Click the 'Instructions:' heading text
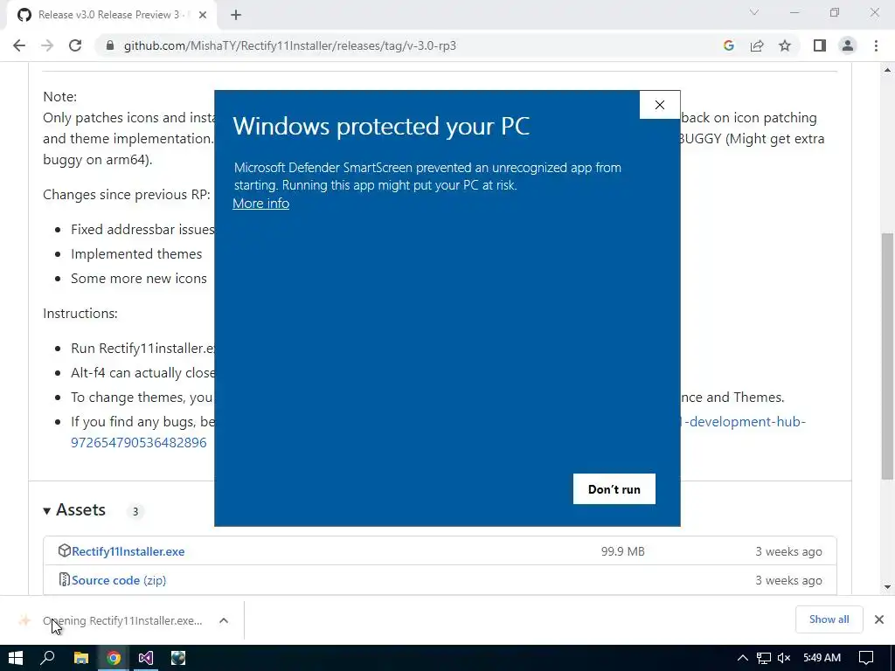Viewport: 895px width, 671px height. pyautogui.click(x=80, y=314)
